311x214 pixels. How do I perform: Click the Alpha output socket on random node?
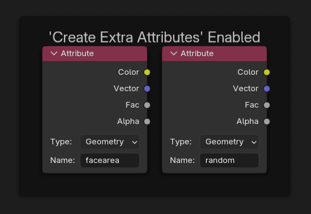pyautogui.click(x=267, y=121)
